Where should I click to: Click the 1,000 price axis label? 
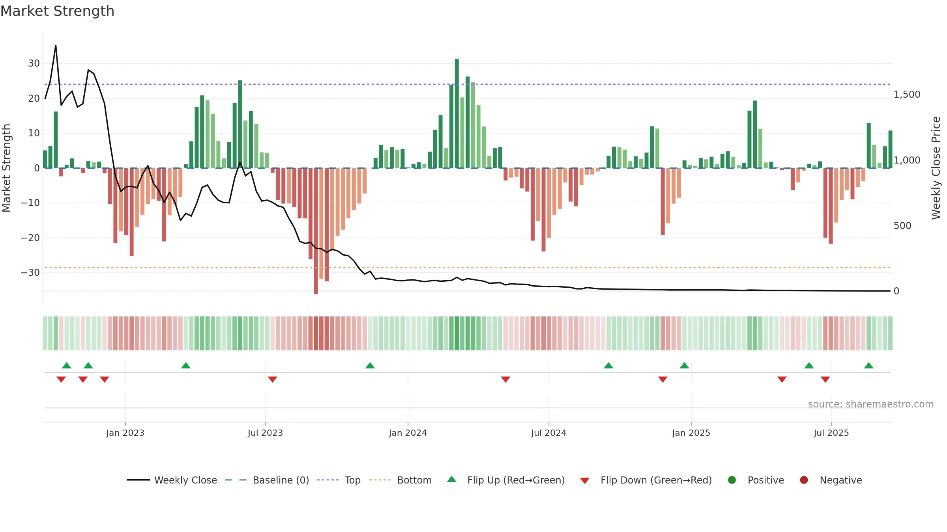tap(907, 160)
